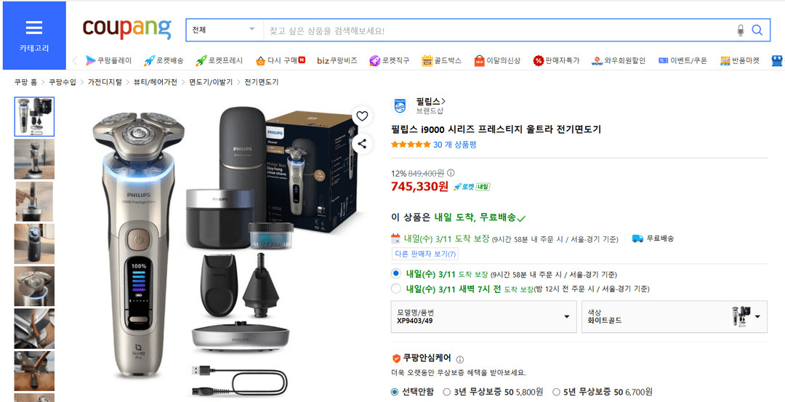Open the 전체 search category dropdown
Viewport: 785px width, 402px height.
click(x=225, y=30)
